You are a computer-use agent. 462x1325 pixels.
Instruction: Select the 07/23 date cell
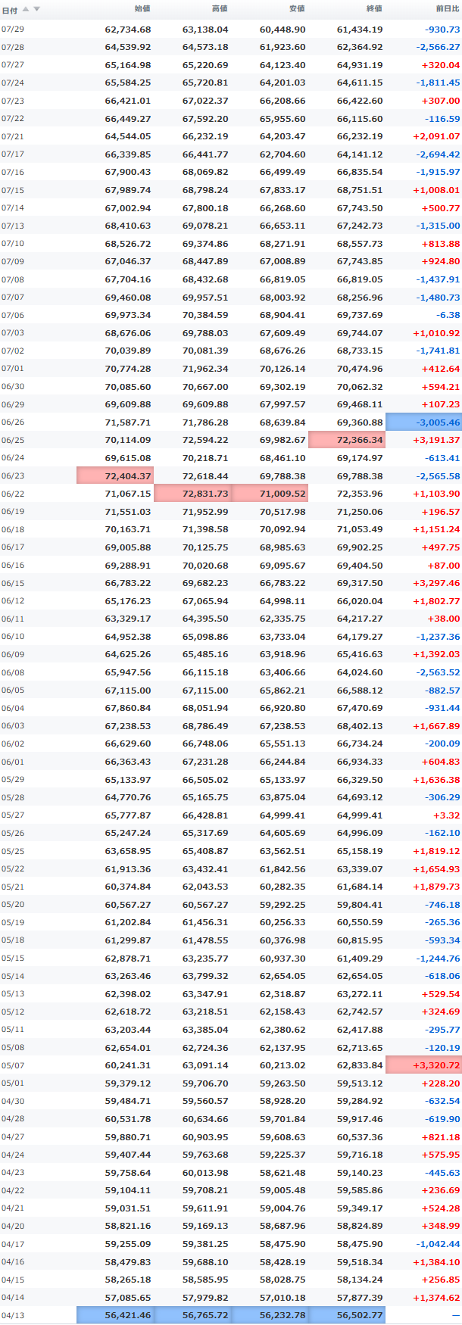13,101
